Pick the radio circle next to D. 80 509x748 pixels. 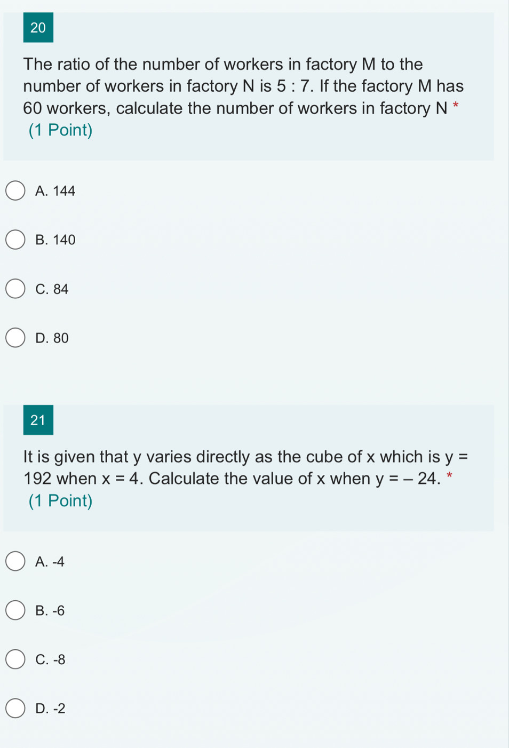click(15, 338)
